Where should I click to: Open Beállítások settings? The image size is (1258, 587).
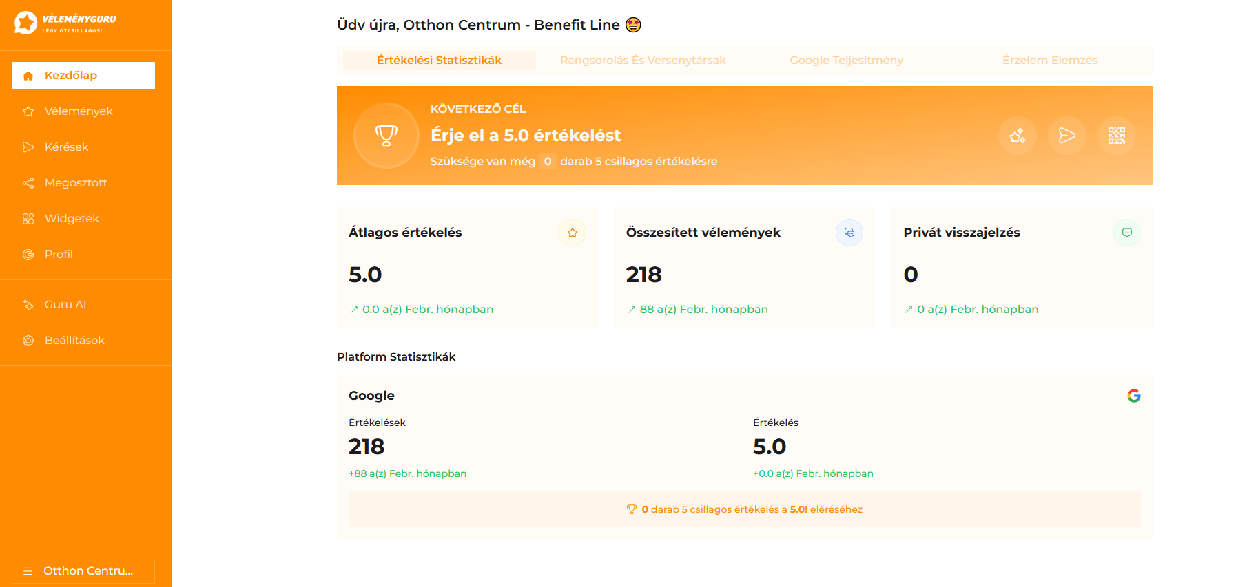[x=83, y=341]
